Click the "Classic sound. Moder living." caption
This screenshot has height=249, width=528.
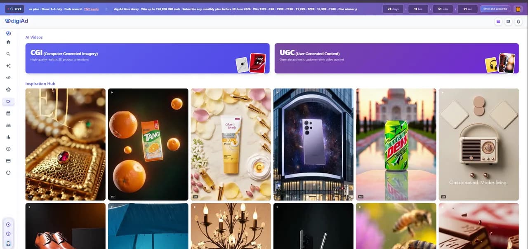[478, 182]
